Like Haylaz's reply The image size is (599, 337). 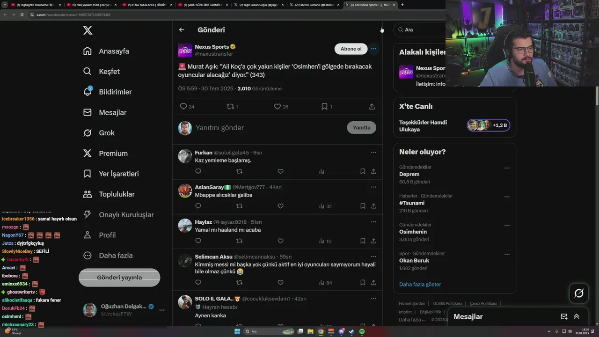click(280, 241)
